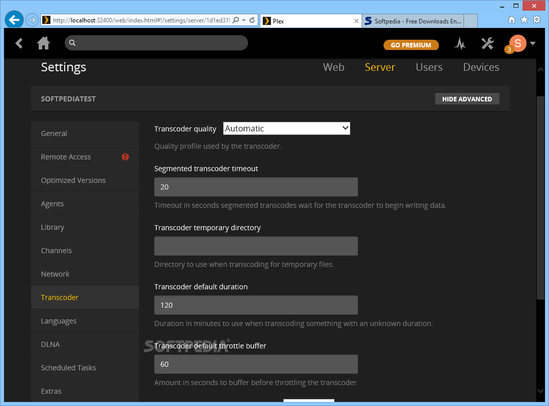Open General in the settings sidebar

(85, 133)
